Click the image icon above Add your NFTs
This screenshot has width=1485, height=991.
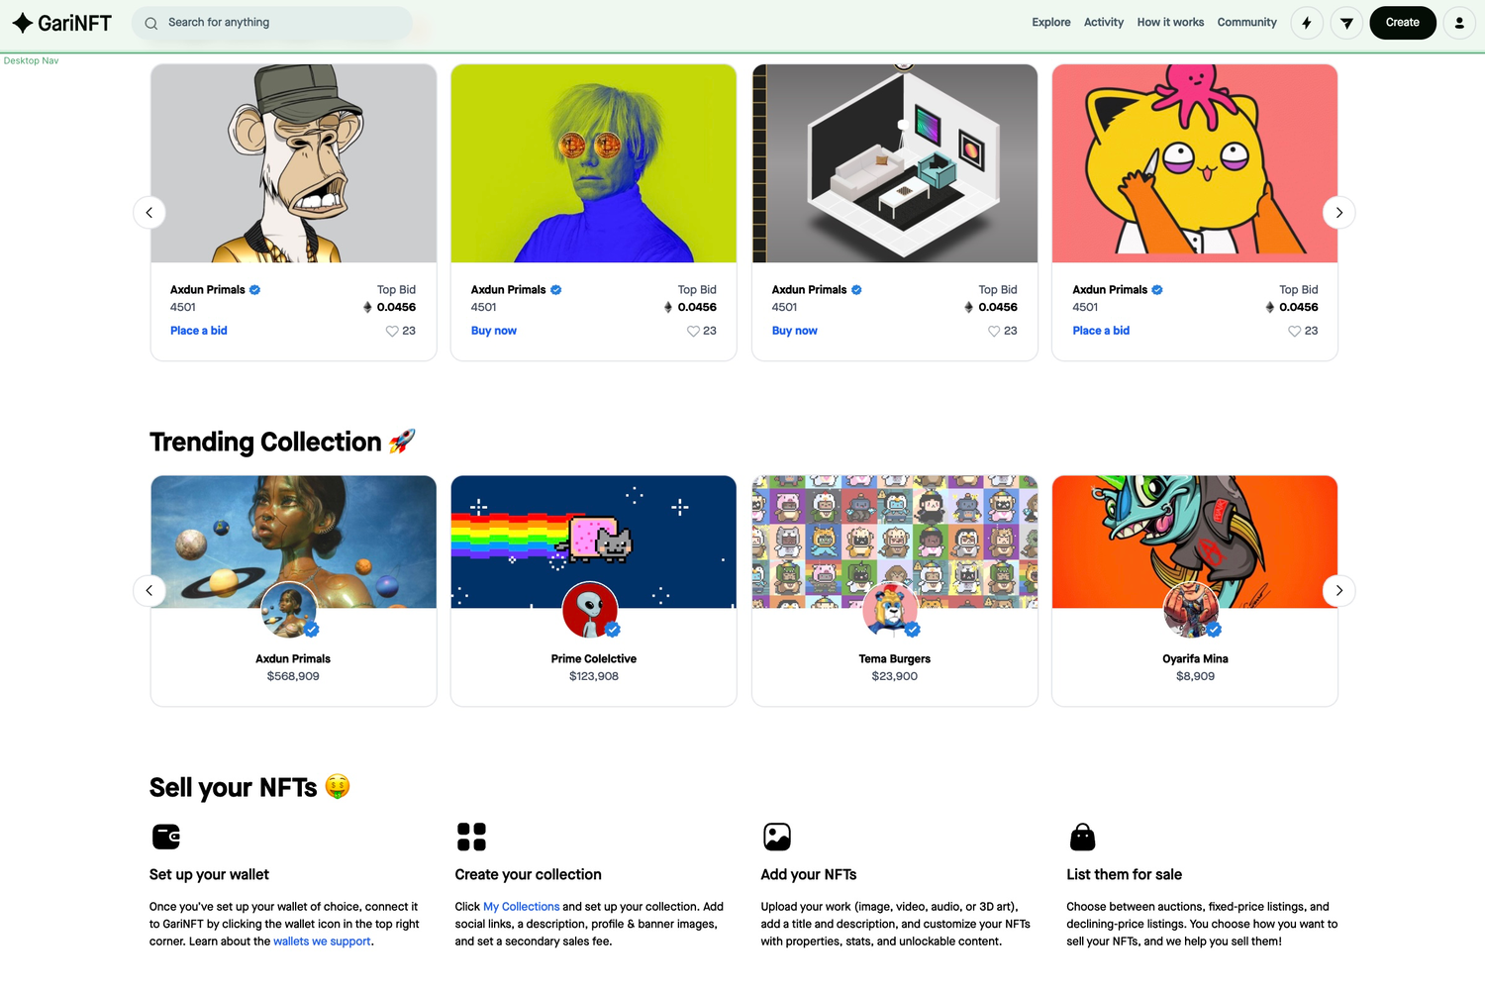click(777, 837)
